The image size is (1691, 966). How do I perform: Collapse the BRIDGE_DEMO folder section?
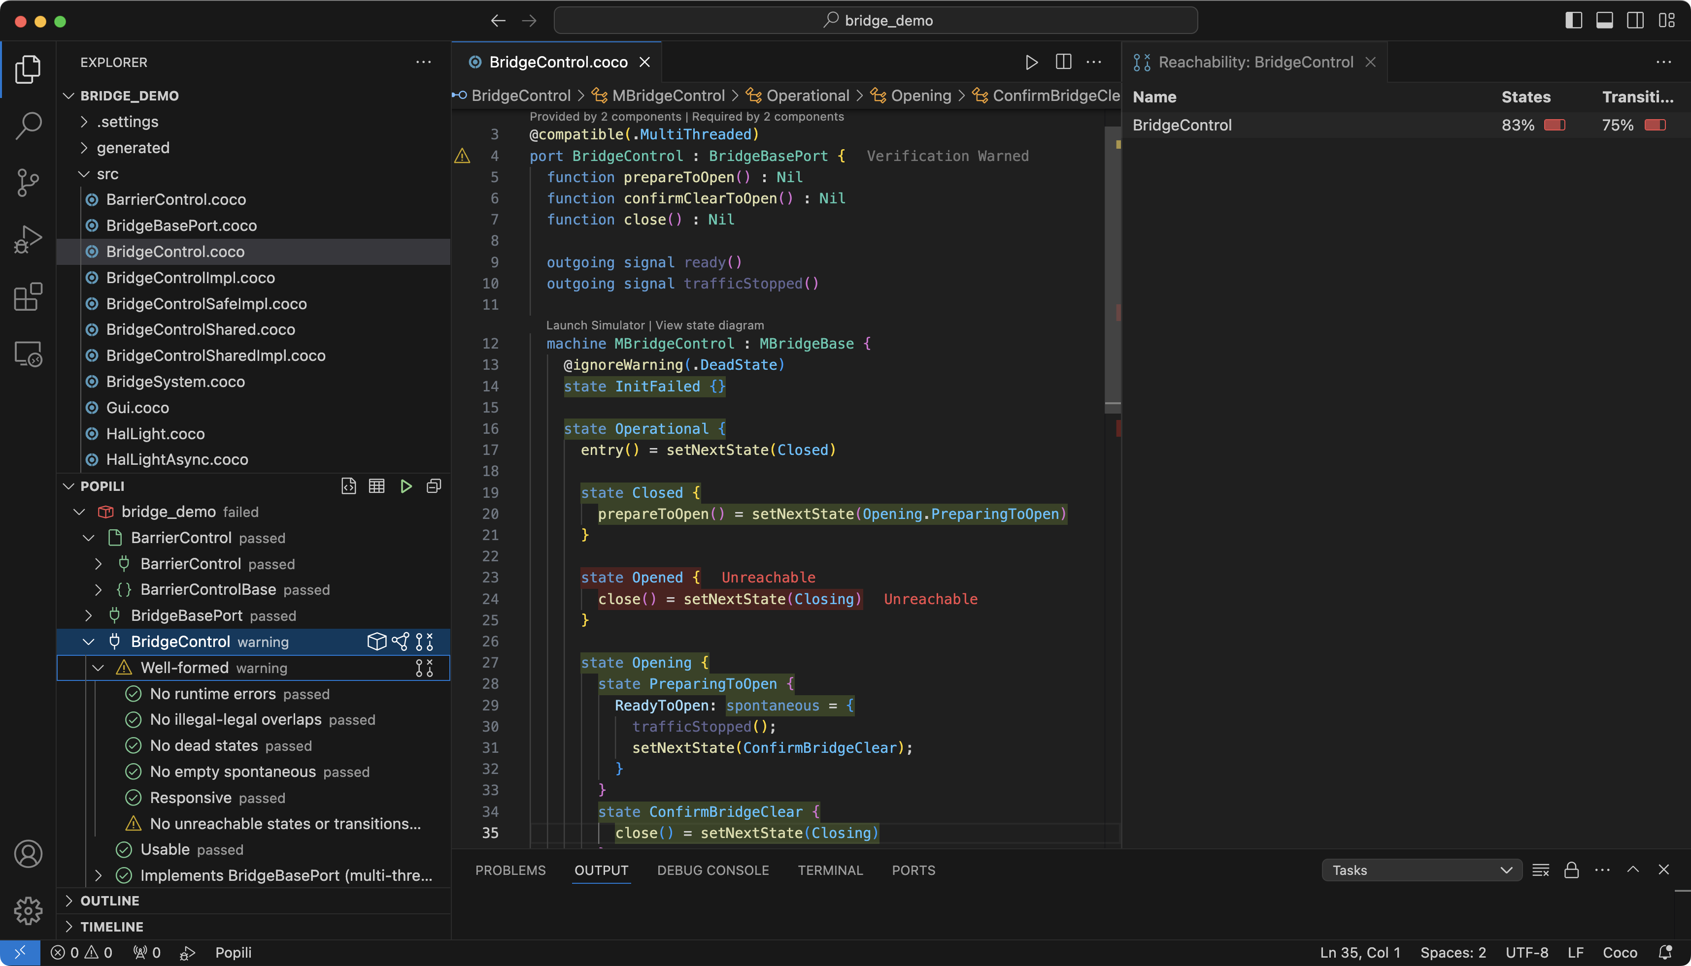(x=68, y=96)
